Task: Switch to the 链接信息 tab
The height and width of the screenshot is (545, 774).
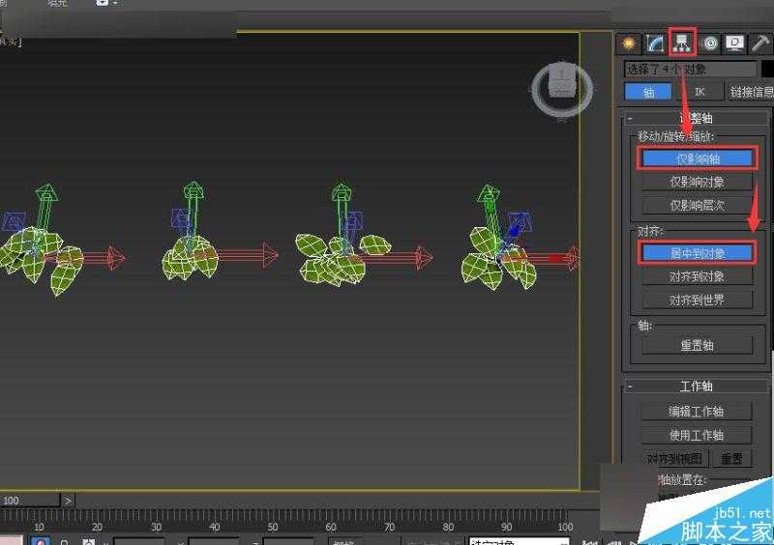Action: coord(751,92)
